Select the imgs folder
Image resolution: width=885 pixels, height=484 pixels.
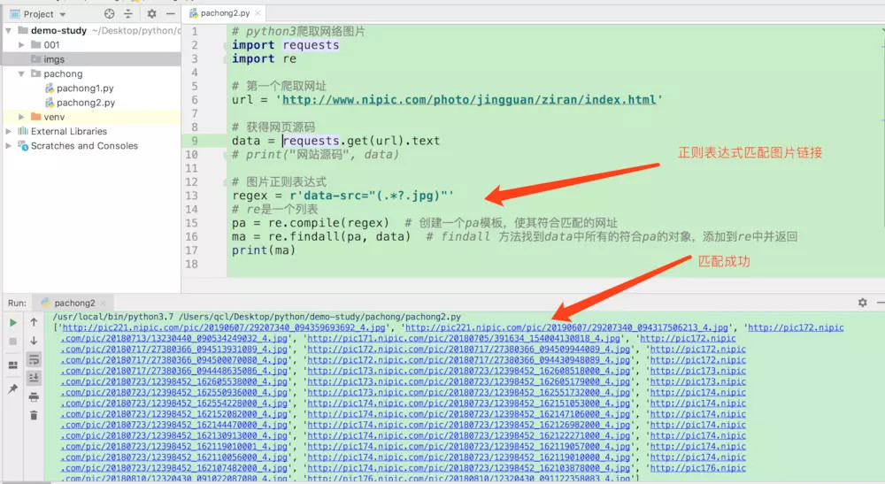coord(91,59)
